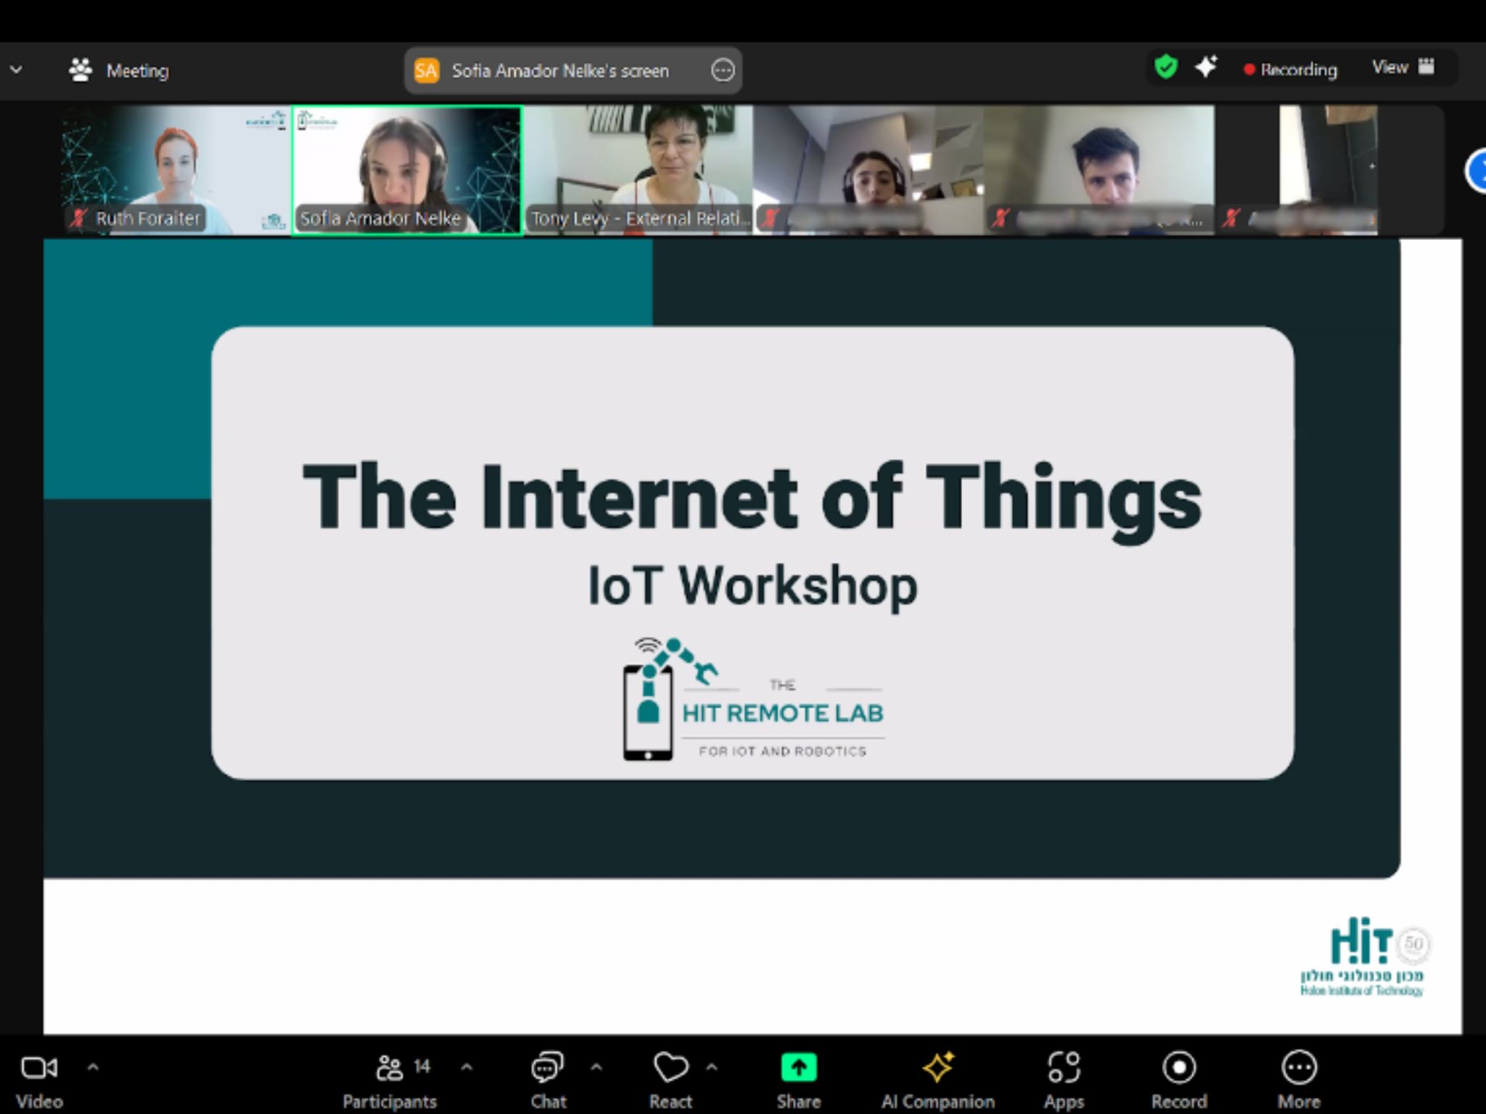Open React heart reactions

[x=670, y=1080]
